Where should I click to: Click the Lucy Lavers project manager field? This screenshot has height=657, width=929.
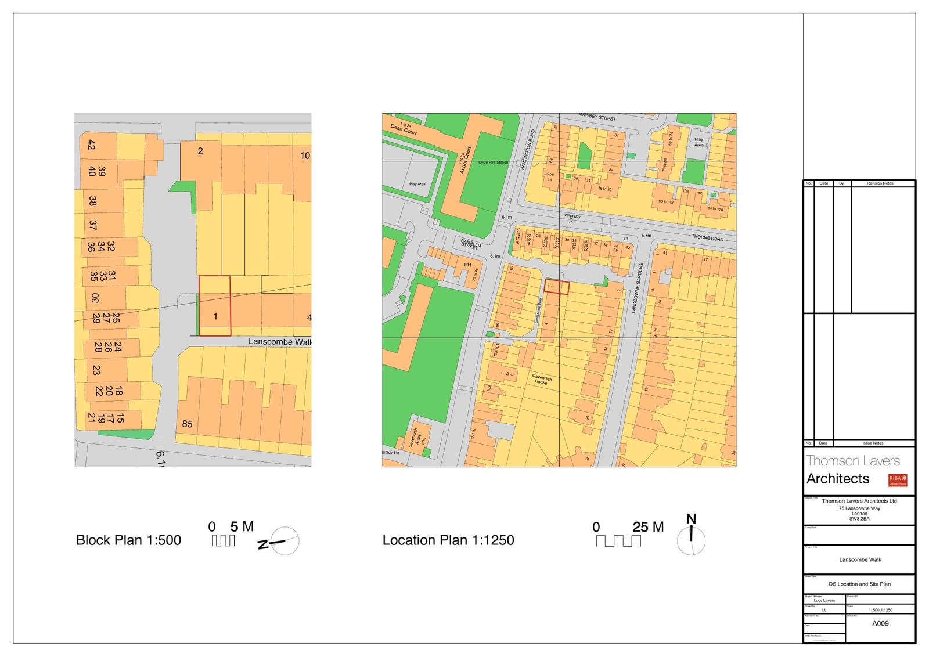pos(824,601)
